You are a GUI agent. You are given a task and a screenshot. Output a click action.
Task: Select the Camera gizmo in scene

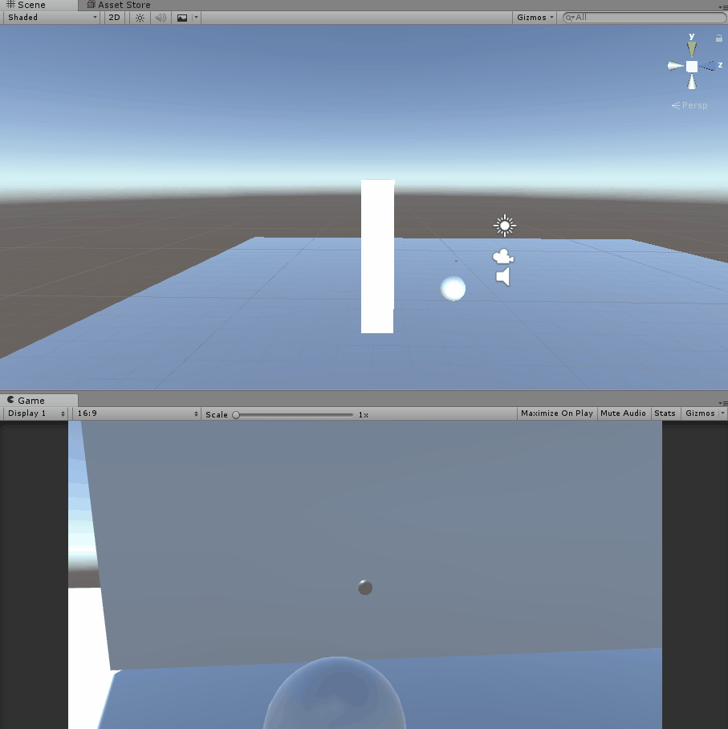click(503, 257)
